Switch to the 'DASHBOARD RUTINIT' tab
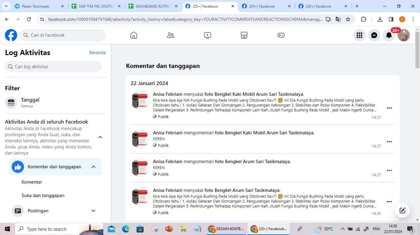420x235 pixels. coord(153,6)
